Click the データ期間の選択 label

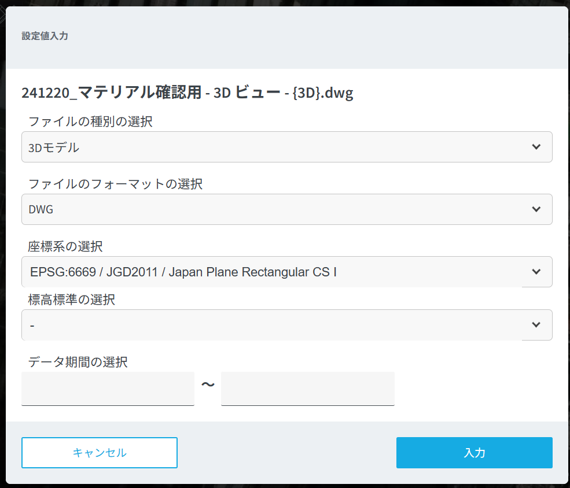78,363
